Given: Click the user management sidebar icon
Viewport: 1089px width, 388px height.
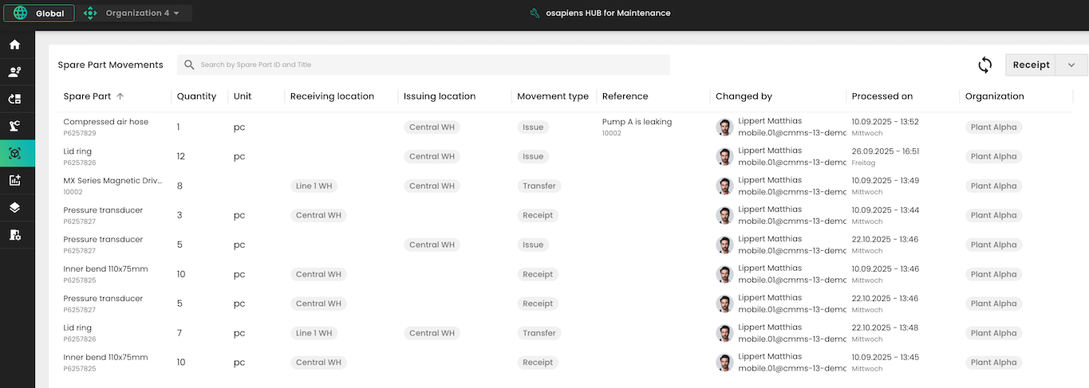Looking at the screenshot, I should pos(14,72).
